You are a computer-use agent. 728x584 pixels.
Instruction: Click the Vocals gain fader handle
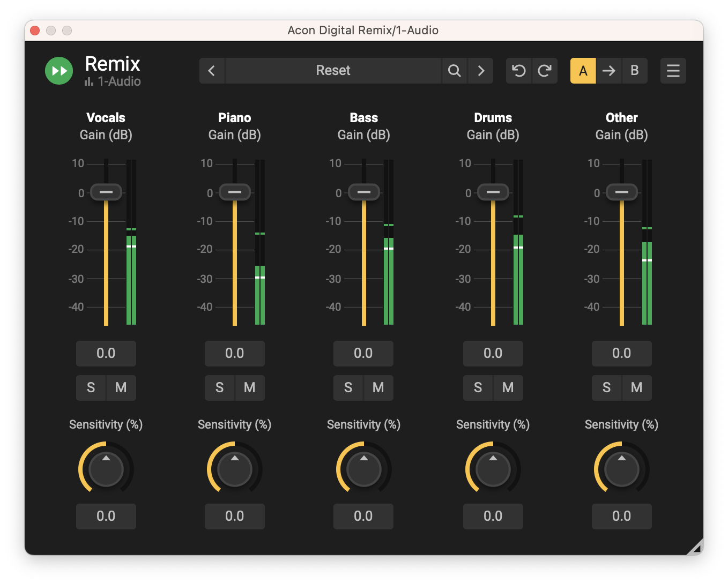click(x=106, y=192)
